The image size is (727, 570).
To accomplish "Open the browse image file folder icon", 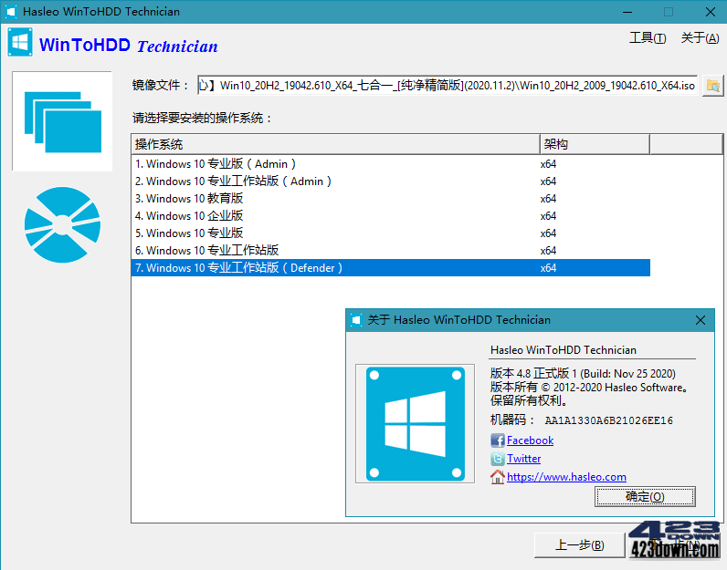I will click(x=712, y=85).
